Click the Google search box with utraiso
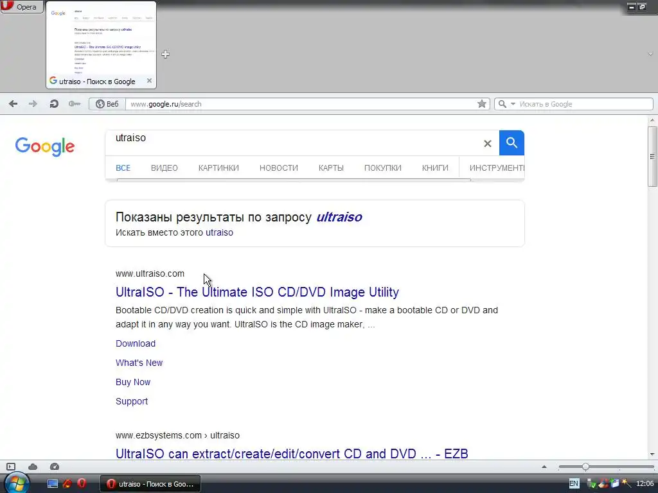This screenshot has height=493, width=658. 294,143
